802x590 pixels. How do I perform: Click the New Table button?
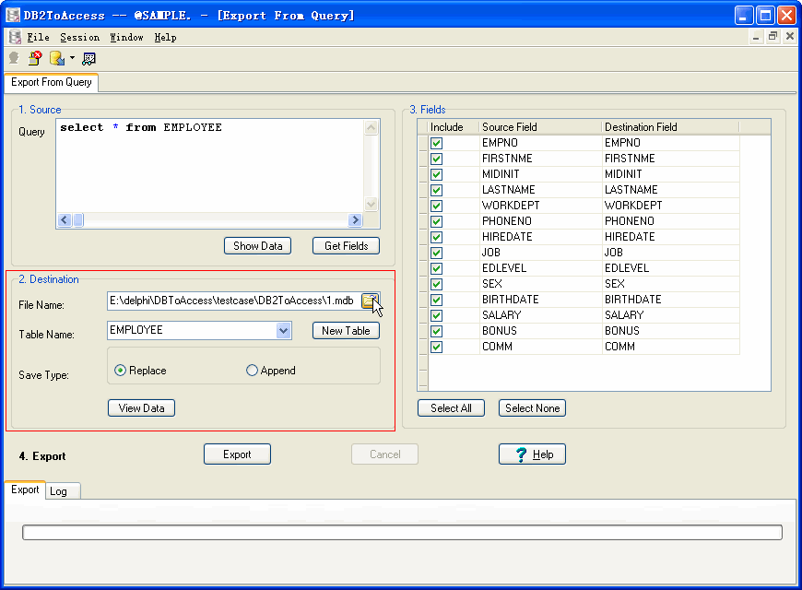click(346, 331)
